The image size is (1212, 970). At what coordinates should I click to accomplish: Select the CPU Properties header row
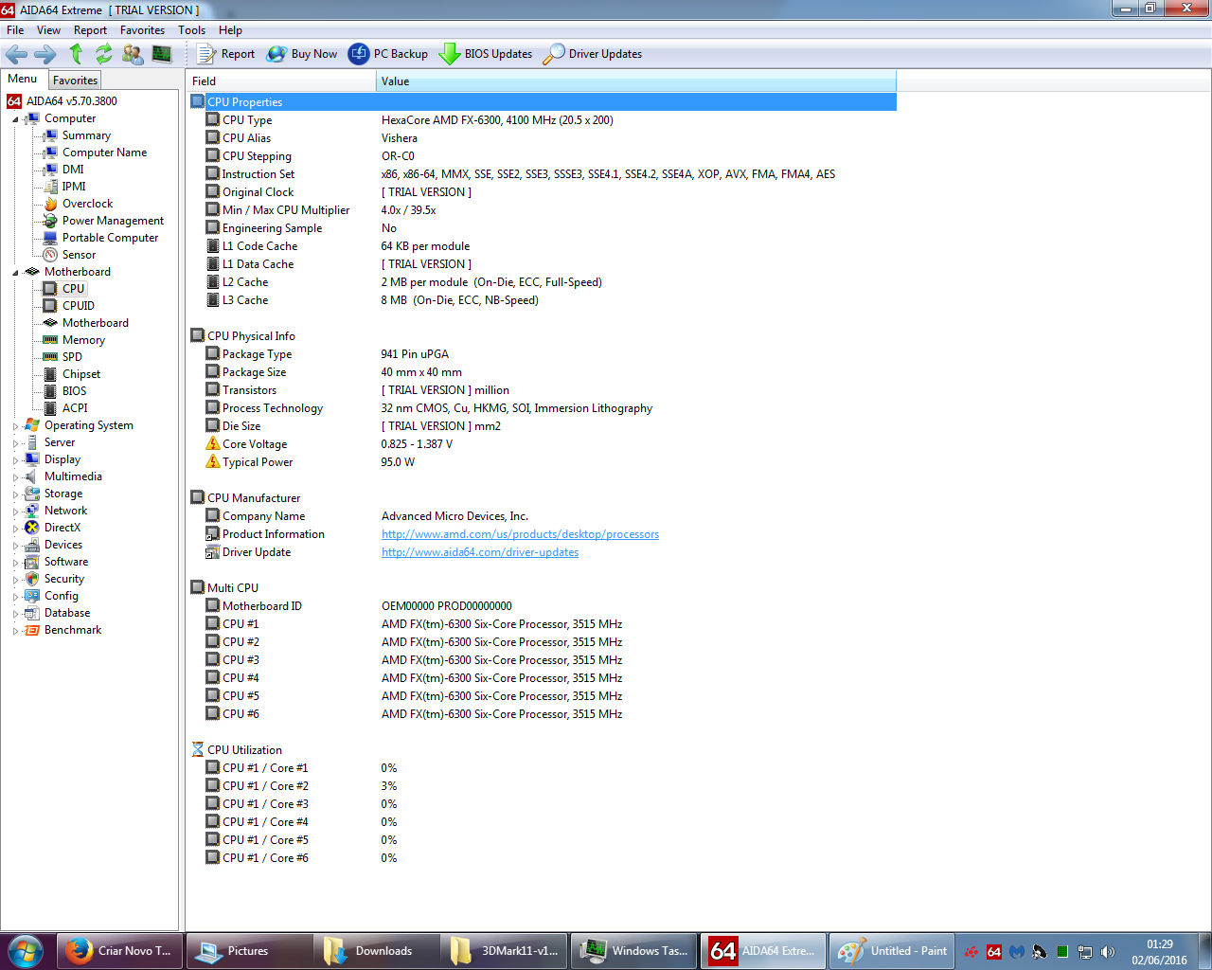tap(543, 102)
